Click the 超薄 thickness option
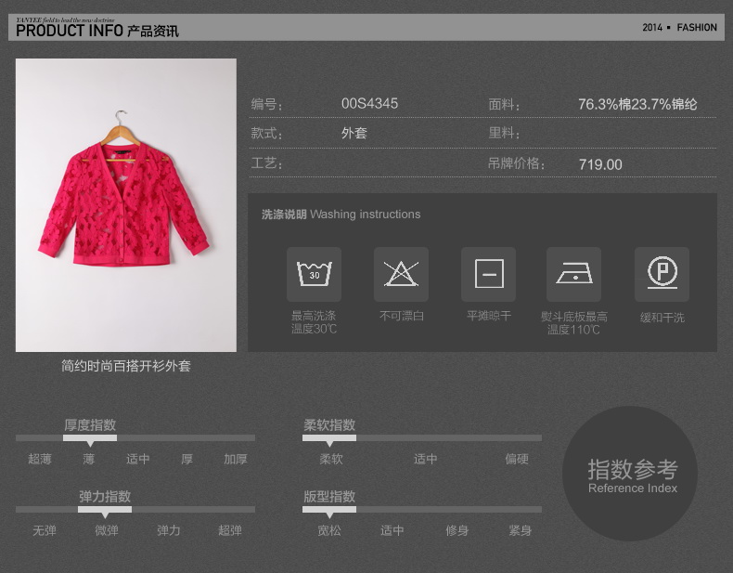The height and width of the screenshot is (573, 733). (40, 459)
